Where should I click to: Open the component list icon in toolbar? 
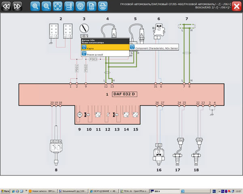(x=69, y=6)
